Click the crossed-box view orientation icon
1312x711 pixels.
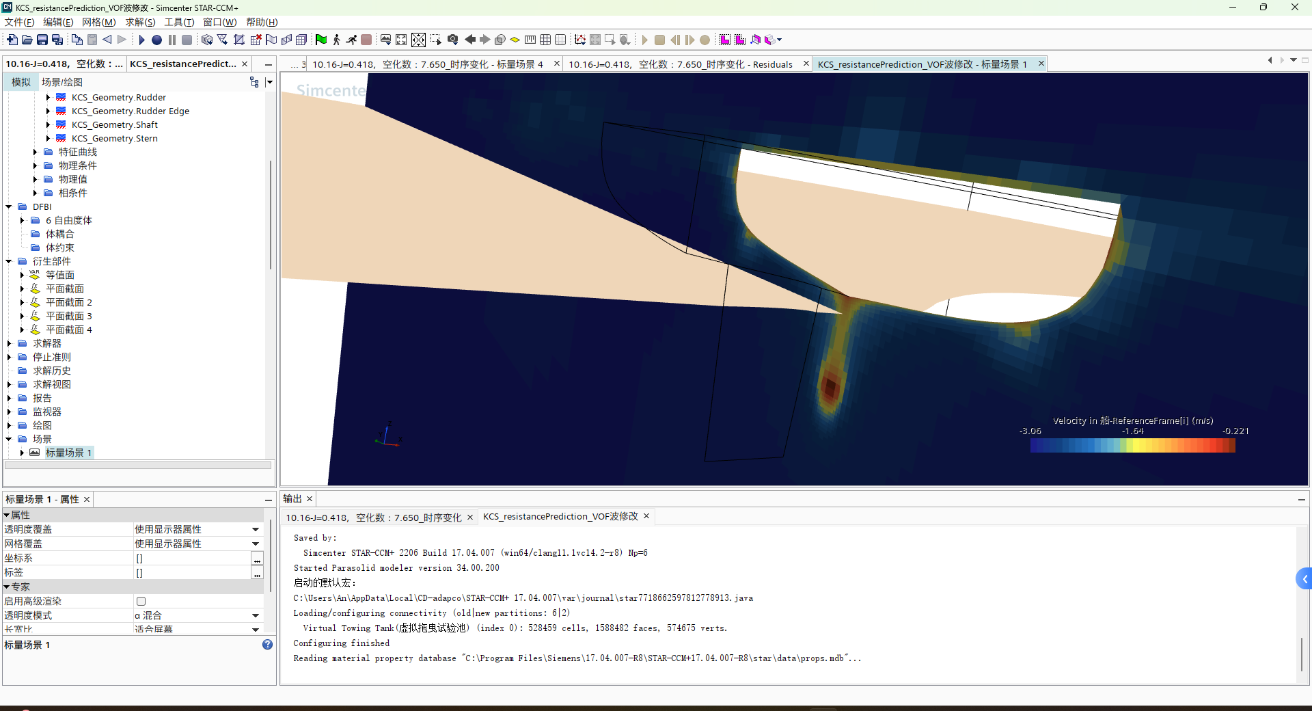(x=418, y=40)
